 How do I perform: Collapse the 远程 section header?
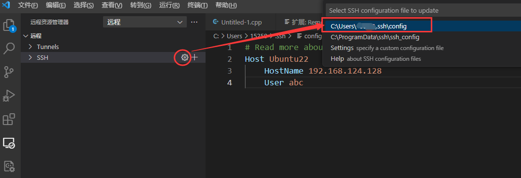113,36
